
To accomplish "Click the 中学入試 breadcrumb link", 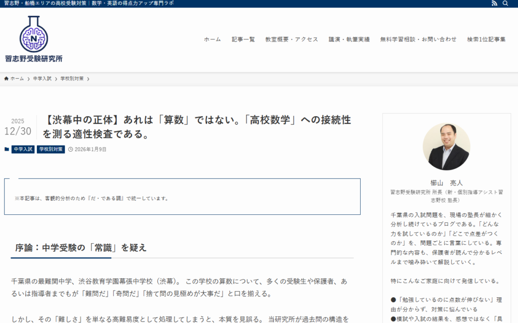I will (42, 79).
